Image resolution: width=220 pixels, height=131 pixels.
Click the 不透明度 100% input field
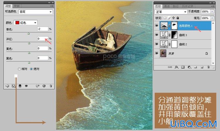coord(206,11)
